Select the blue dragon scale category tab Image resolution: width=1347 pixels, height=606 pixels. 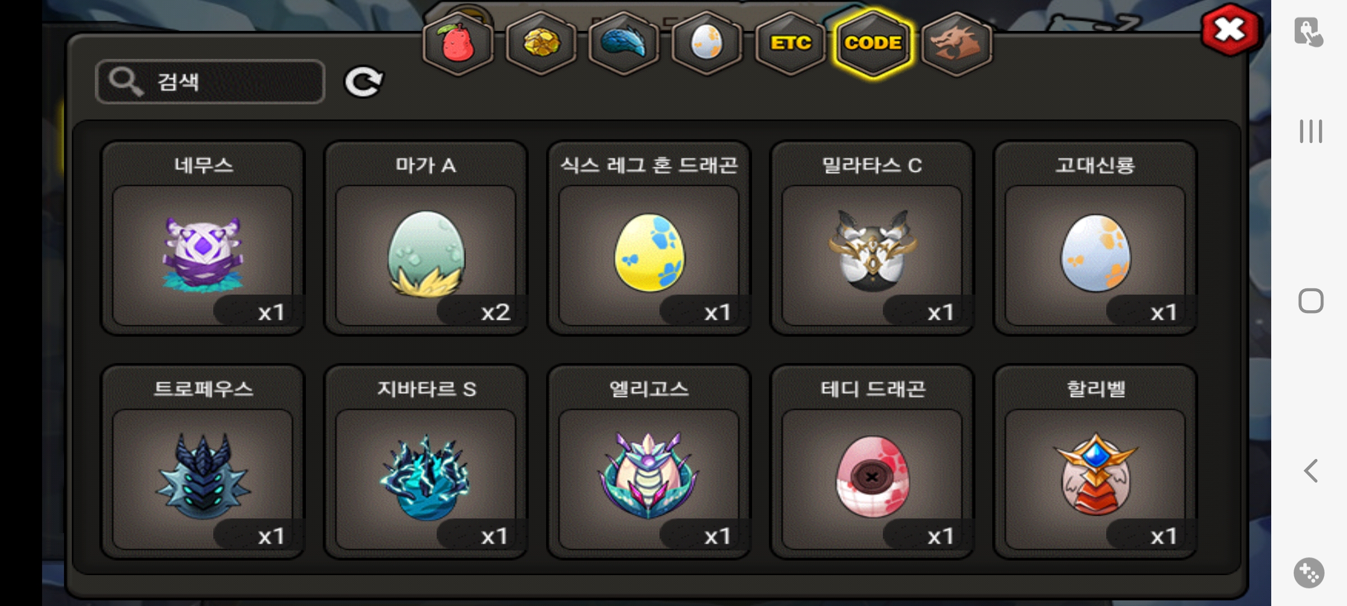click(x=624, y=44)
